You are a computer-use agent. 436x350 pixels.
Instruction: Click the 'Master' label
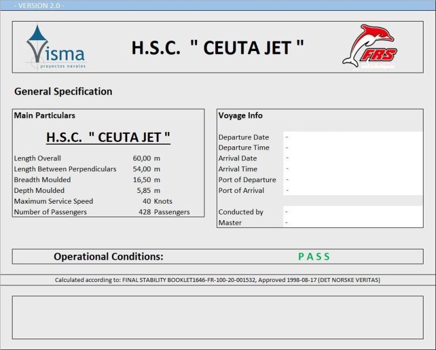point(230,223)
